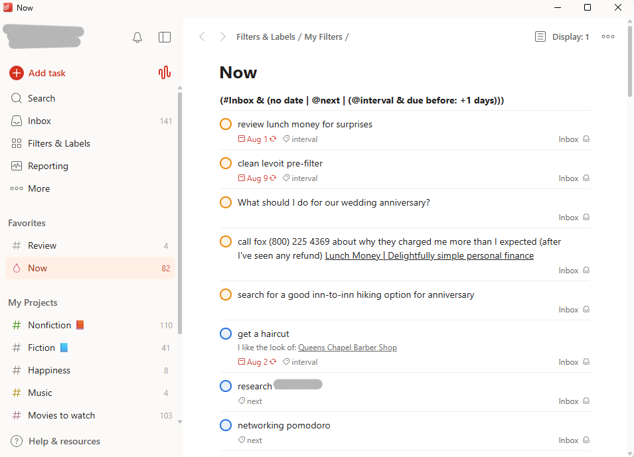The image size is (634, 457).
Task: Click the label tag icon on clean levoit row
Action: pos(286,178)
